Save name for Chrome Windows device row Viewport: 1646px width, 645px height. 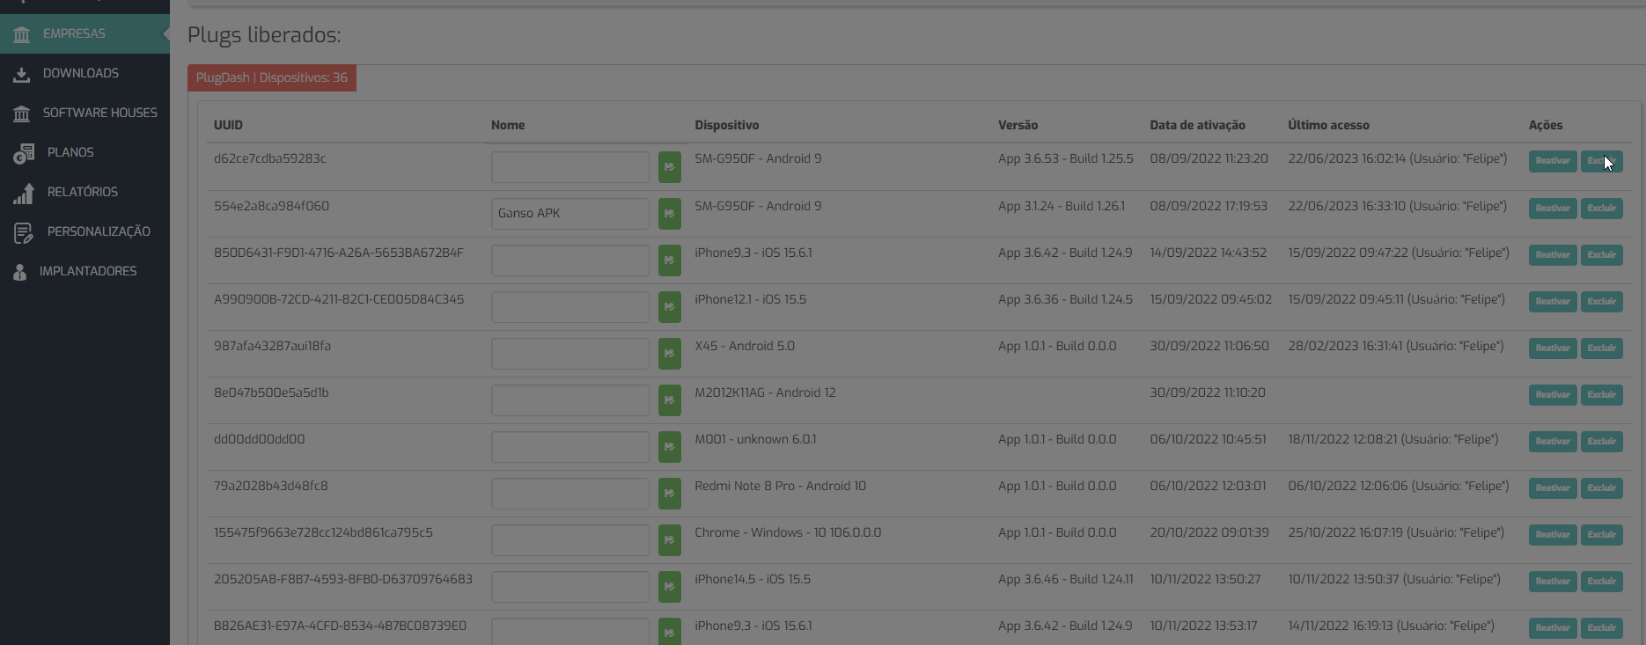(x=670, y=540)
